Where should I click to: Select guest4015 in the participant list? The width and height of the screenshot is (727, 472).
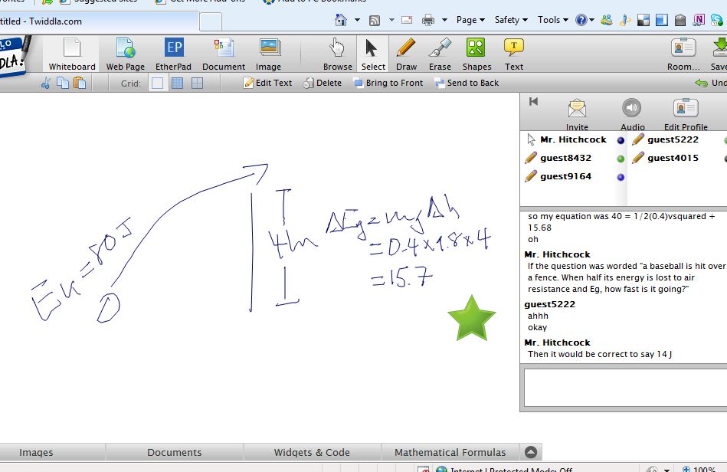[673, 158]
